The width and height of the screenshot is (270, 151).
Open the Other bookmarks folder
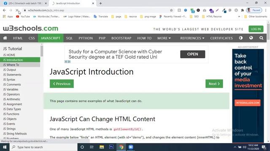[x=256, y=17]
